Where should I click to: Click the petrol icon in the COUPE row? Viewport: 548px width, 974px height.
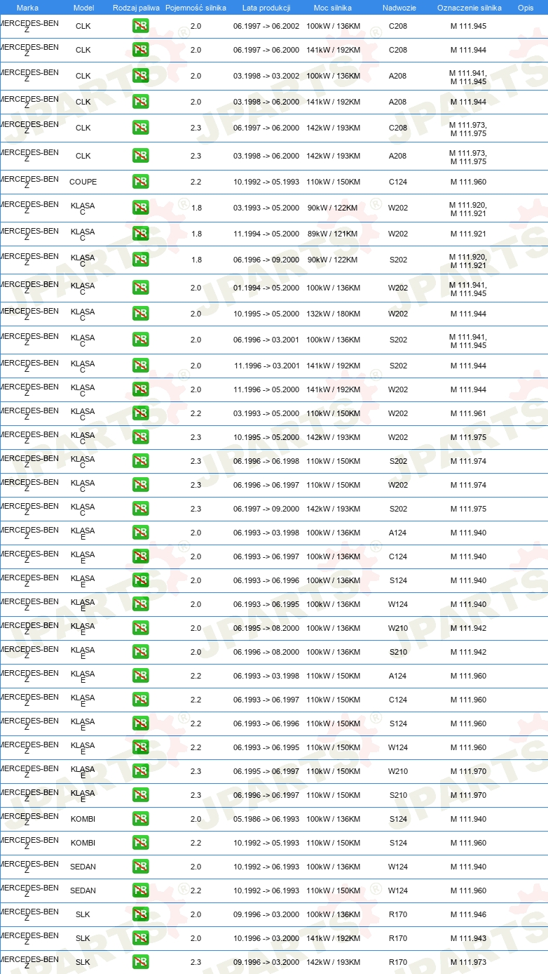click(140, 182)
